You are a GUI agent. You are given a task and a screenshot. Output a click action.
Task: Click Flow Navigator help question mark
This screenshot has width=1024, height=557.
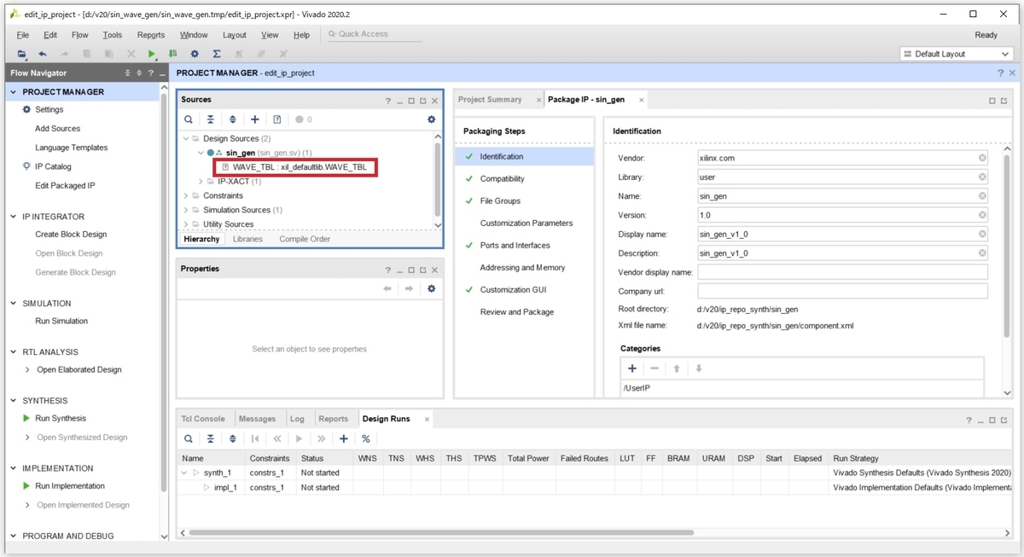coord(150,73)
